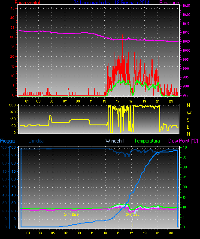Click the '975' pressure axis value
Screen dimensions: 200x239
coord(185,95)
